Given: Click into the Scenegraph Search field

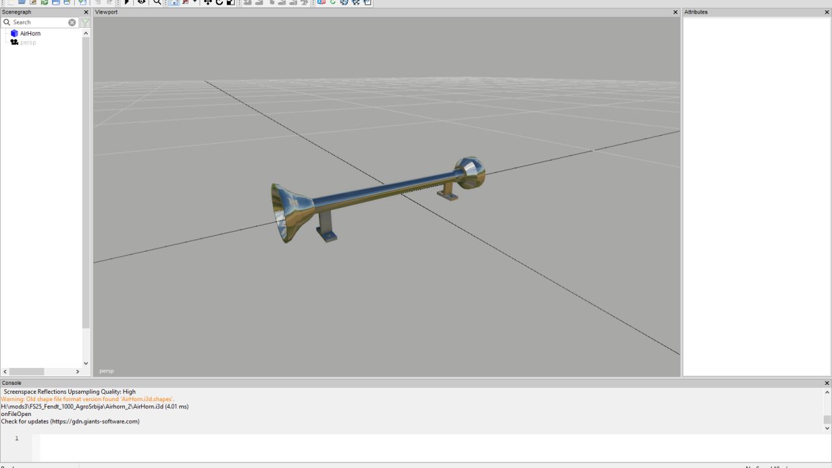Looking at the screenshot, I should [x=39, y=23].
